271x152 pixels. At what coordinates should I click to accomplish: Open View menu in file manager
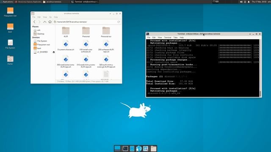[x=45, y=17]
